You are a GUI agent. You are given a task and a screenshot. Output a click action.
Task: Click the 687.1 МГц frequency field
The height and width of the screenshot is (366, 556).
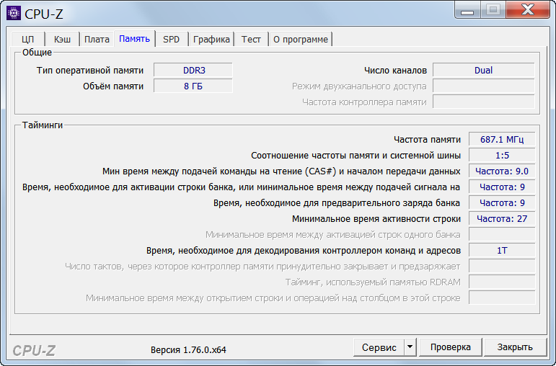(x=502, y=140)
